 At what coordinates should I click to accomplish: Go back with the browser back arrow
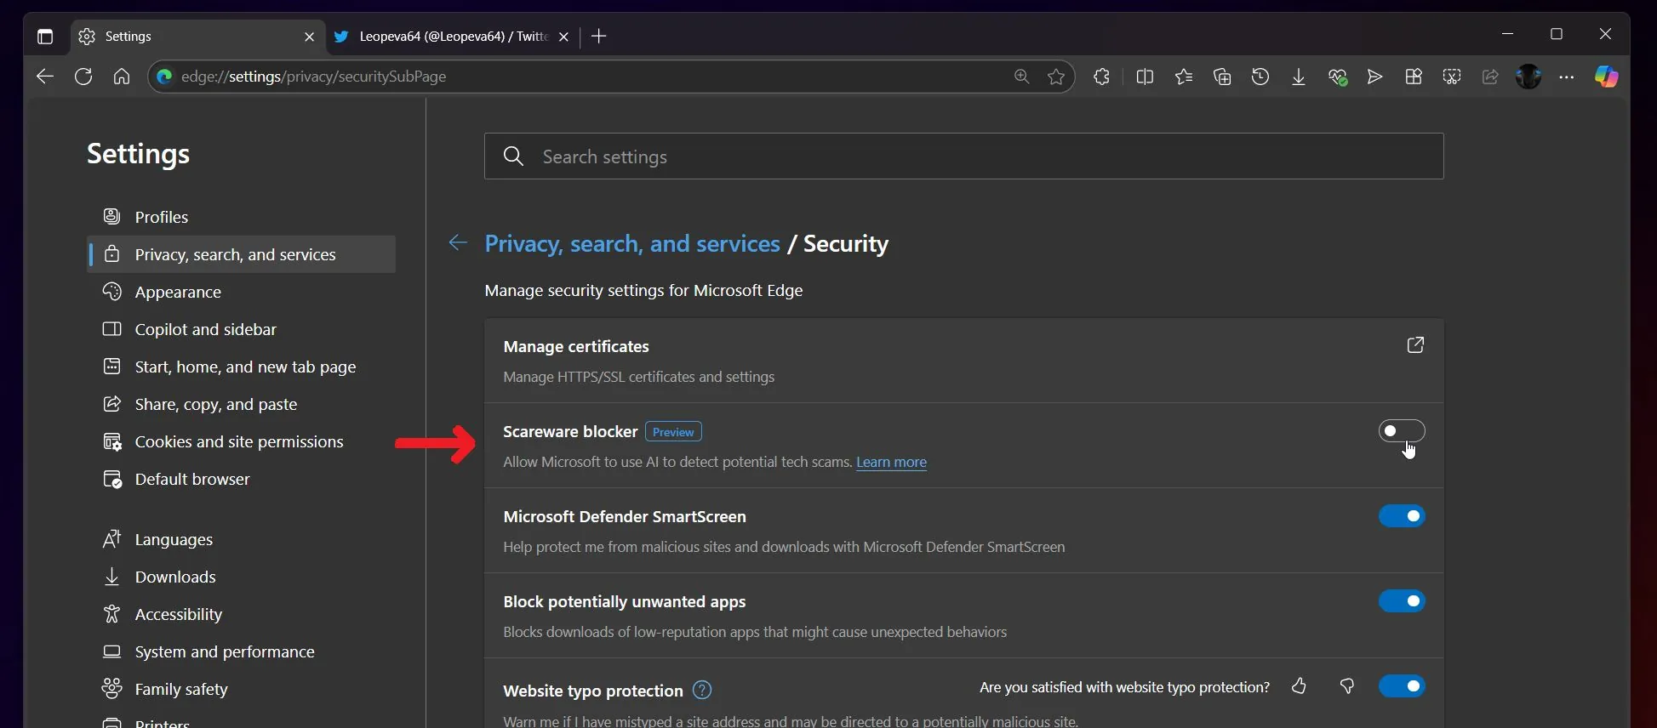45,77
